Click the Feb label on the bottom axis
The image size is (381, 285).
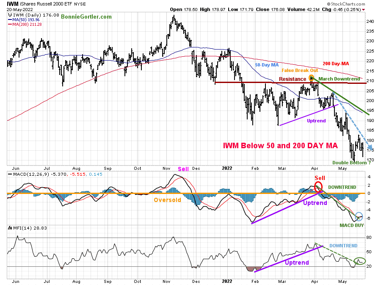click(x=255, y=281)
